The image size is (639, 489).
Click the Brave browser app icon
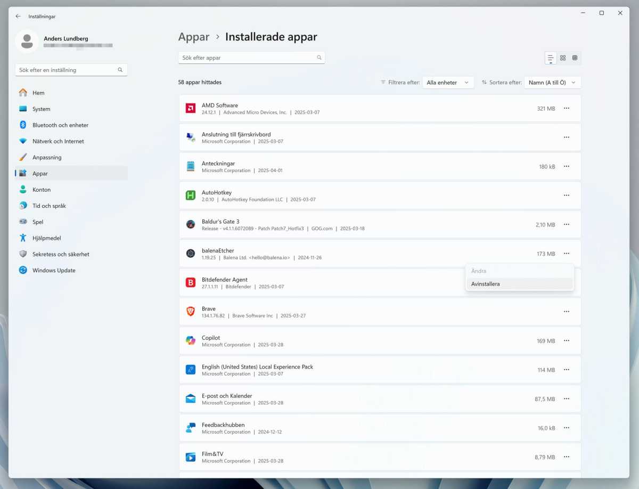190,312
